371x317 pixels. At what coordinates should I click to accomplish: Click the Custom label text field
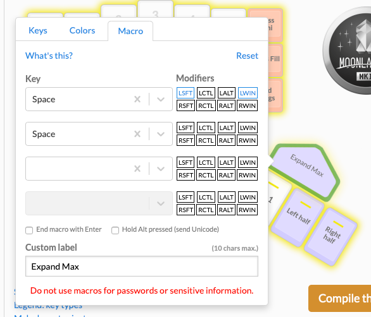142,266
